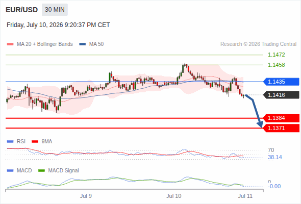Click the RSI value 38.14

pos(275,158)
